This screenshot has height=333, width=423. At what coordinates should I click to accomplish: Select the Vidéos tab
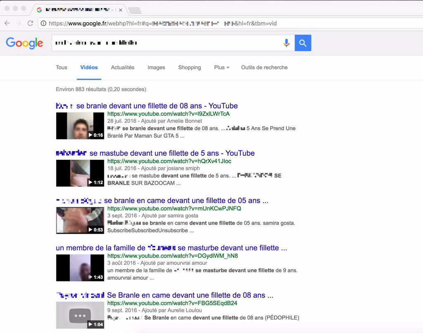(x=89, y=68)
